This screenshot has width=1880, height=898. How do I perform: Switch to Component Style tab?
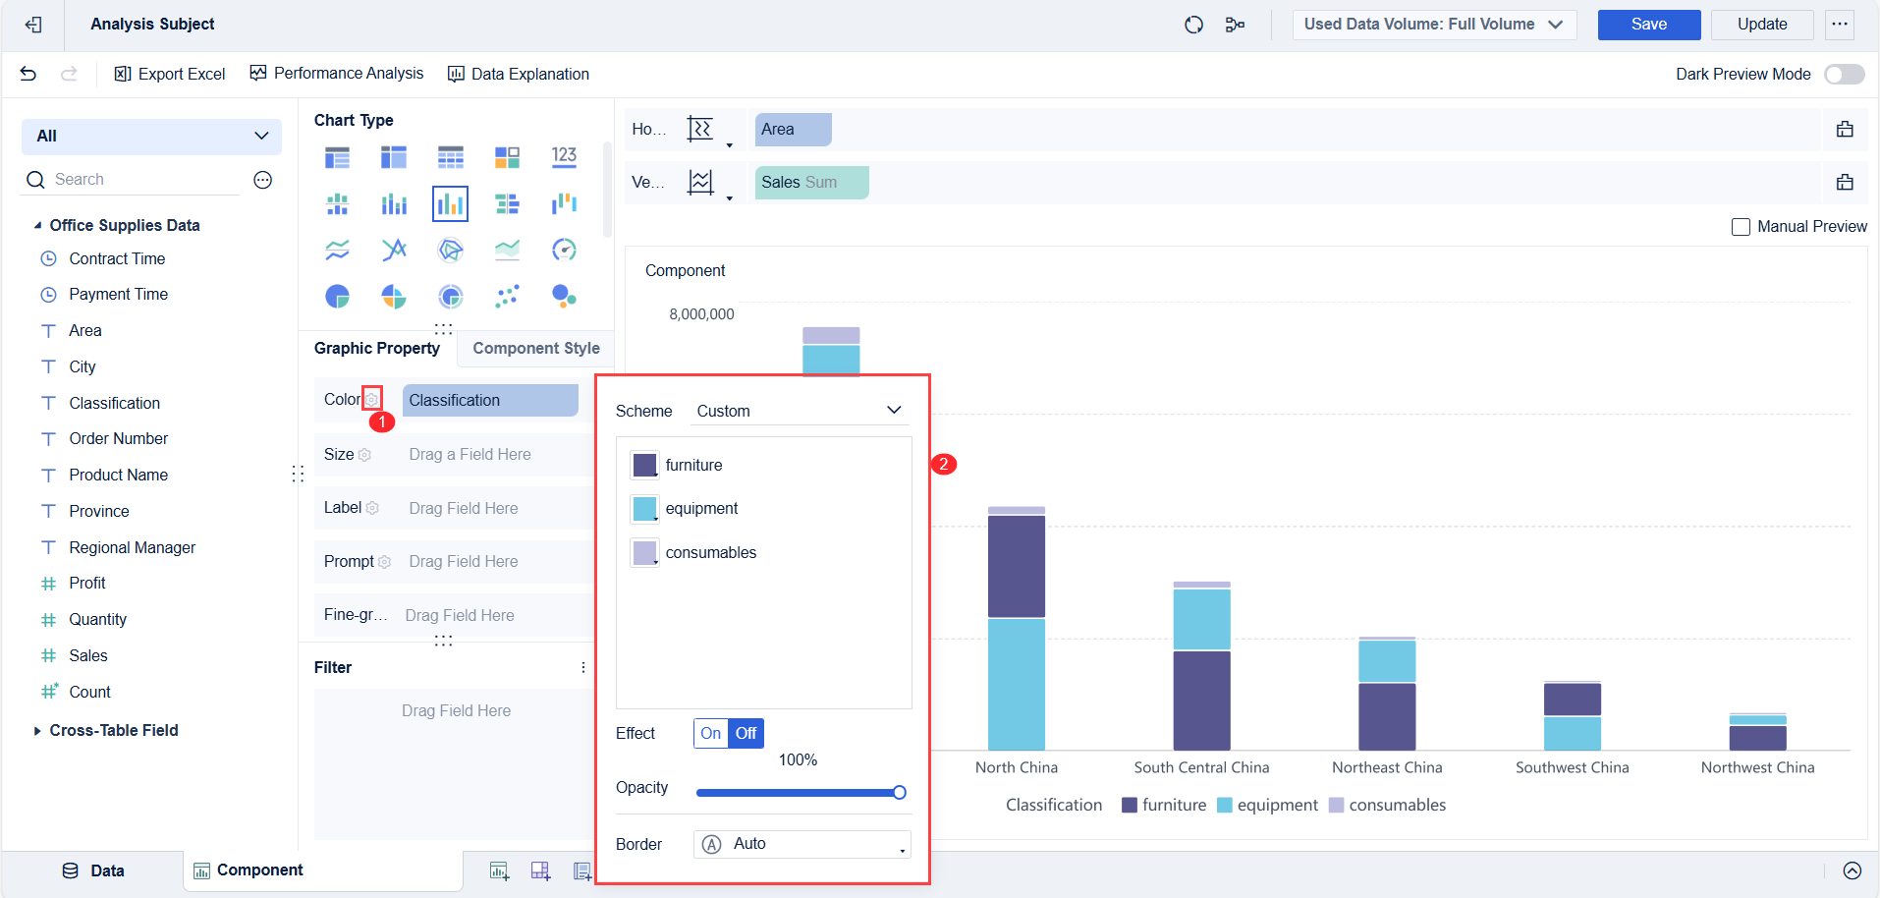click(536, 348)
